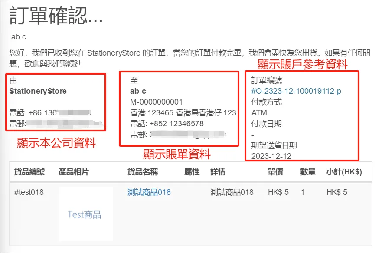Click the 詳情 column header
Viewport: 382px width, 253px height.
pos(218,172)
